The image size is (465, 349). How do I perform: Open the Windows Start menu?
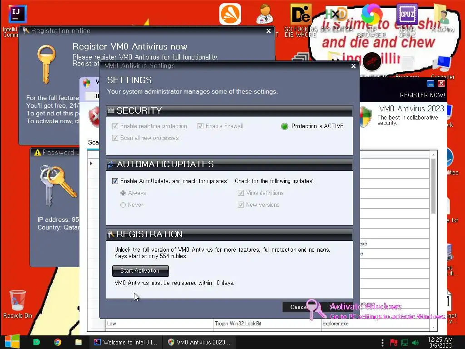[12, 342]
